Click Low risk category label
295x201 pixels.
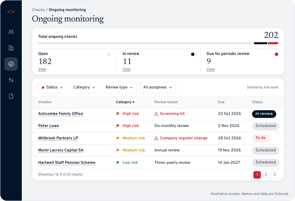point(130,163)
